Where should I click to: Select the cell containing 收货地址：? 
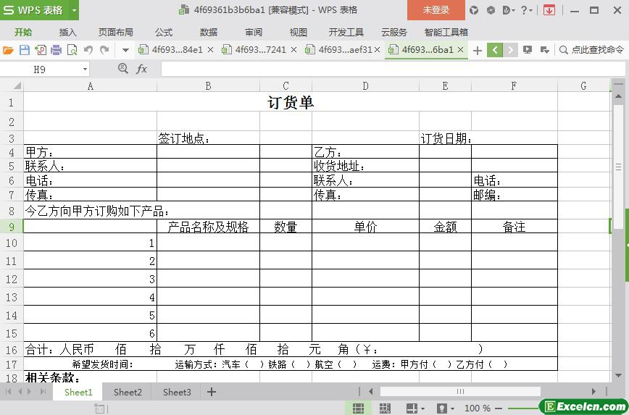point(365,166)
